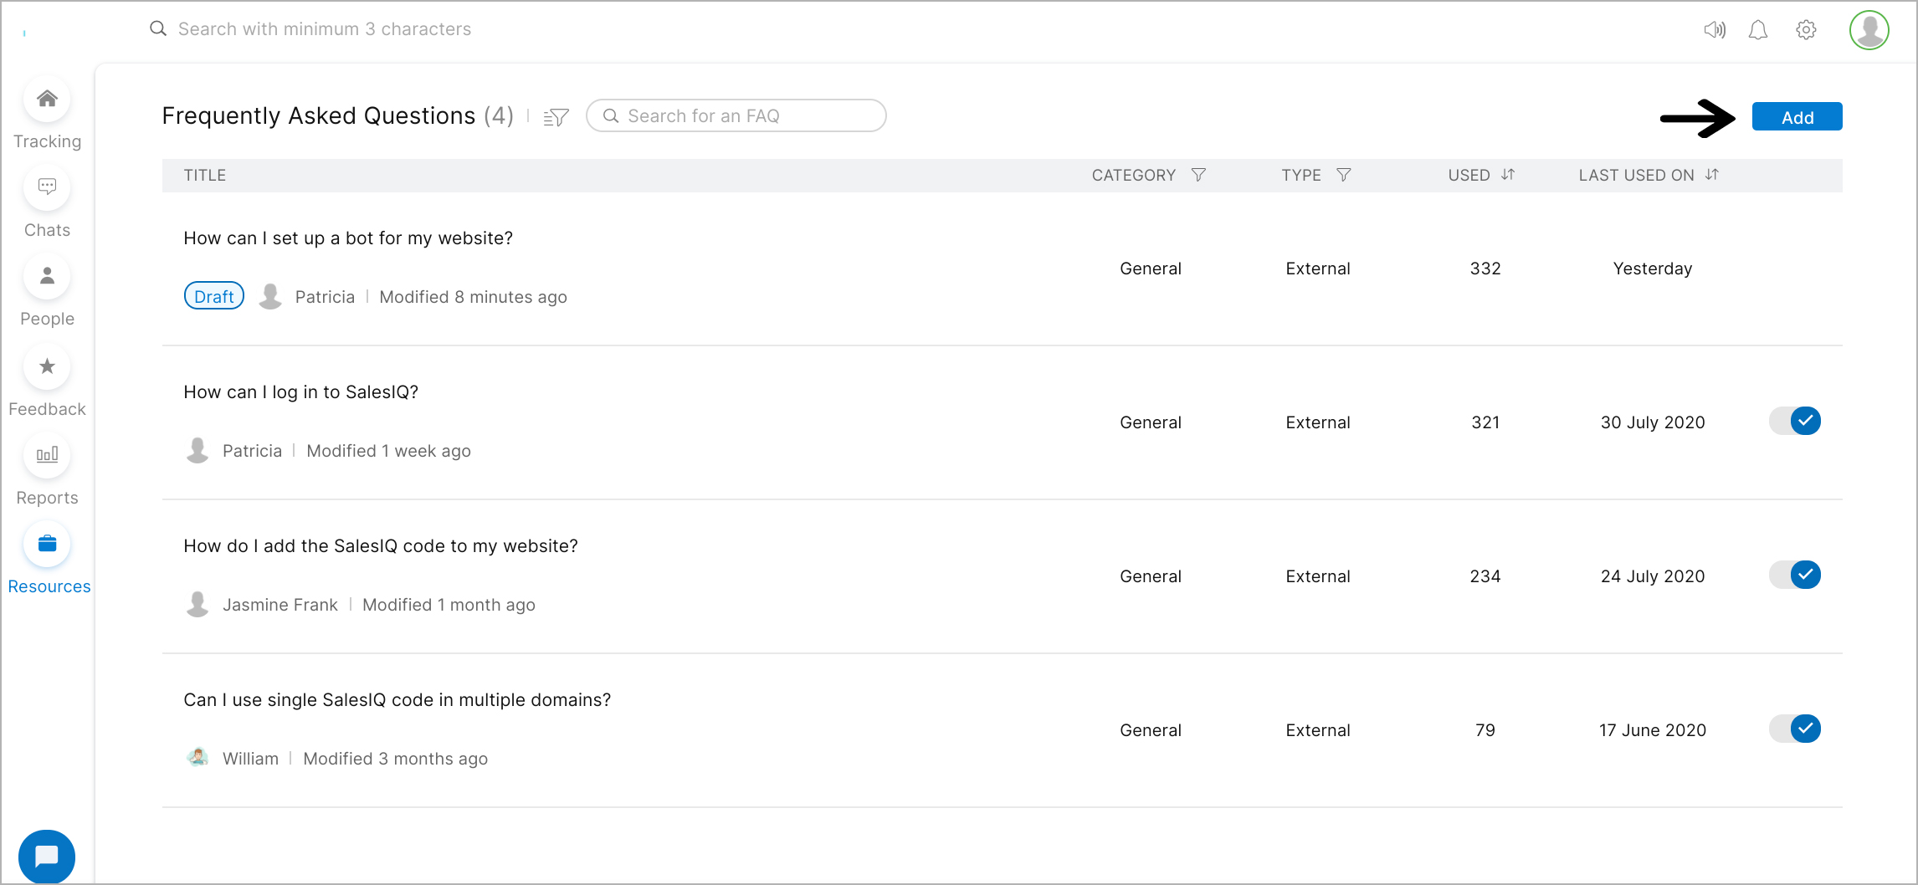Image resolution: width=1918 pixels, height=885 pixels.
Task: Open 'How can I set up a bot' FAQ
Action: pos(348,238)
